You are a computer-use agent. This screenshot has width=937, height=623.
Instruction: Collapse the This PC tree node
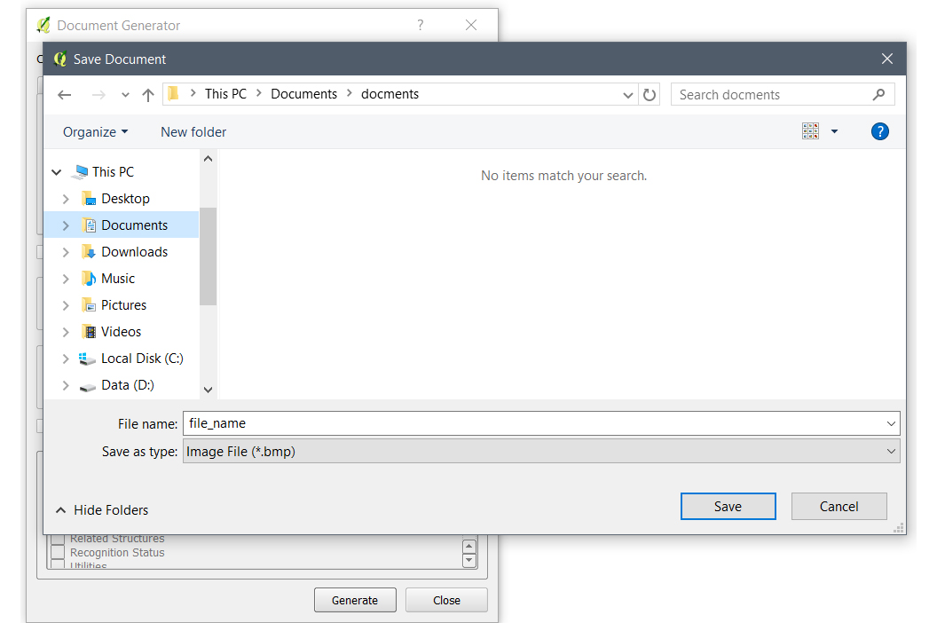(57, 172)
